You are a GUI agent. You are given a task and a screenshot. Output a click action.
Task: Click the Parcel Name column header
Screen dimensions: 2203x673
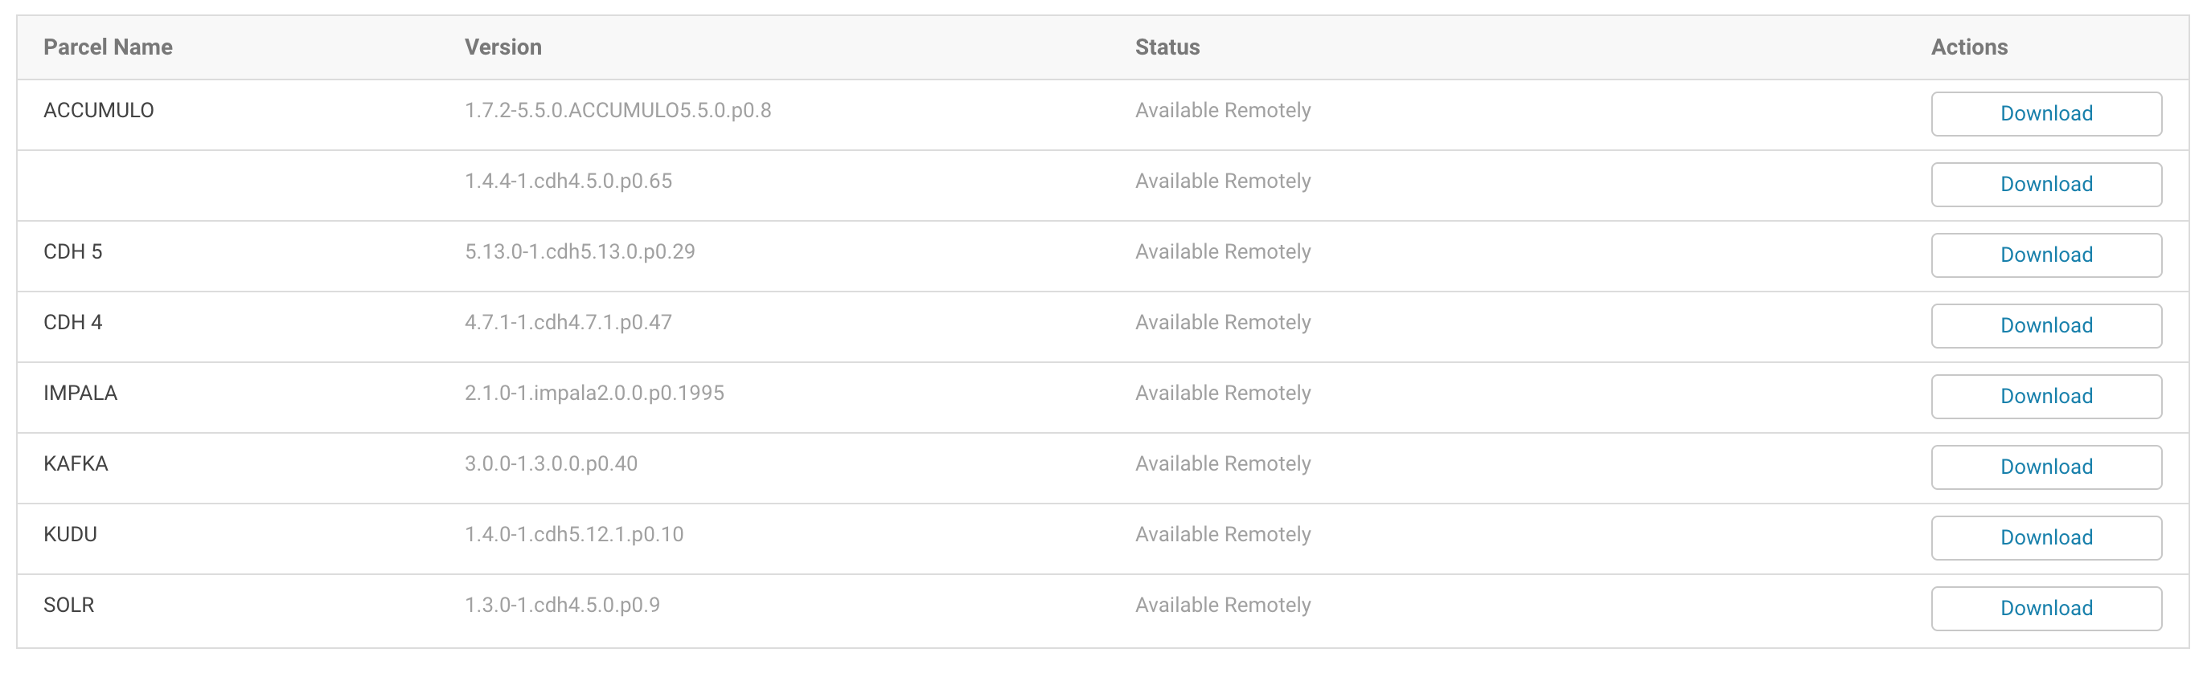[108, 47]
